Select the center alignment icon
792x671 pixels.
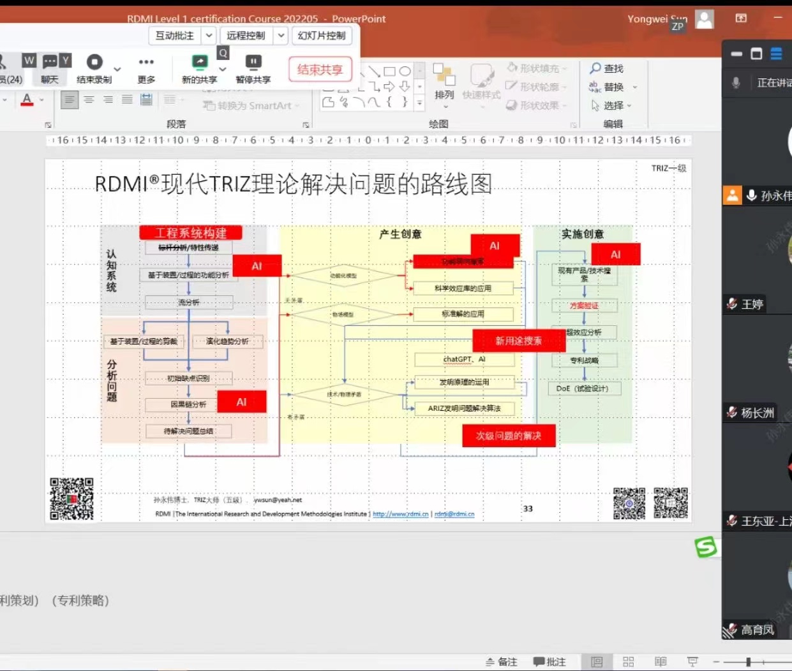(89, 100)
